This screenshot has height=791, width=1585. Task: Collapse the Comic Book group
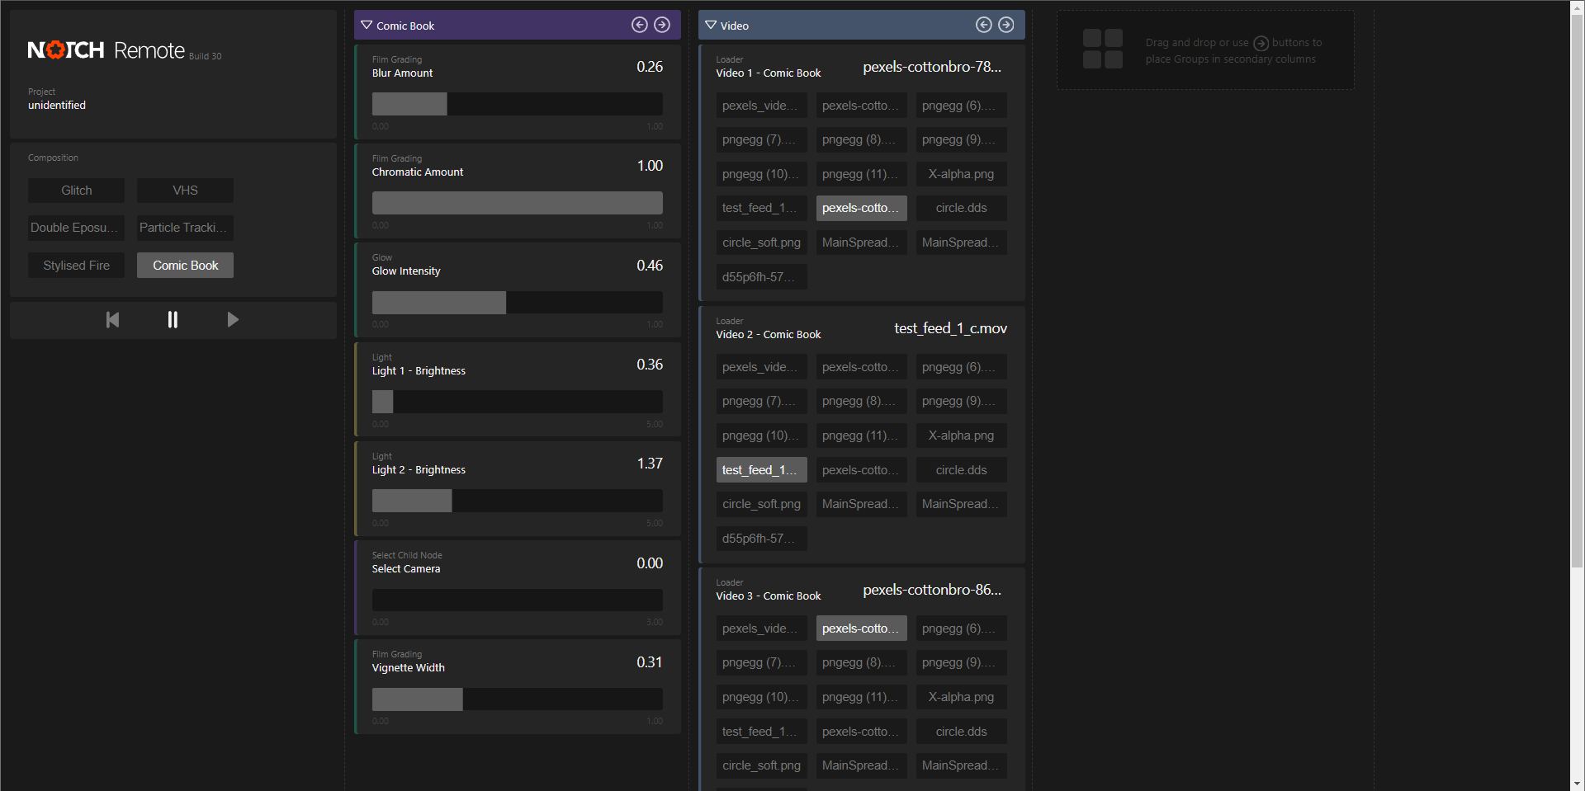366,25
